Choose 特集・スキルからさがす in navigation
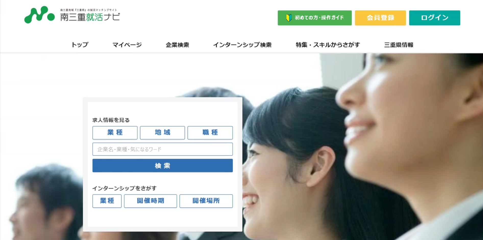 point(328,45)
